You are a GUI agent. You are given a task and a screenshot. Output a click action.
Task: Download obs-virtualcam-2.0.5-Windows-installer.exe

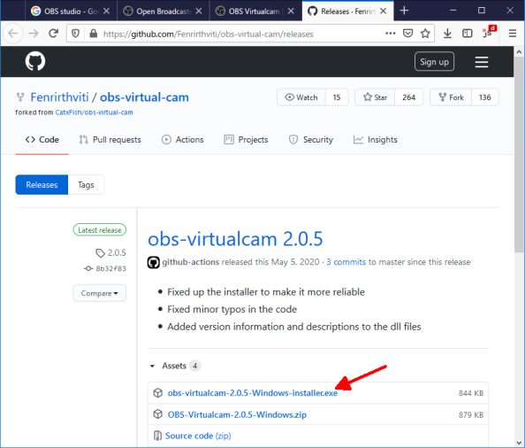[x=253, y=393]
